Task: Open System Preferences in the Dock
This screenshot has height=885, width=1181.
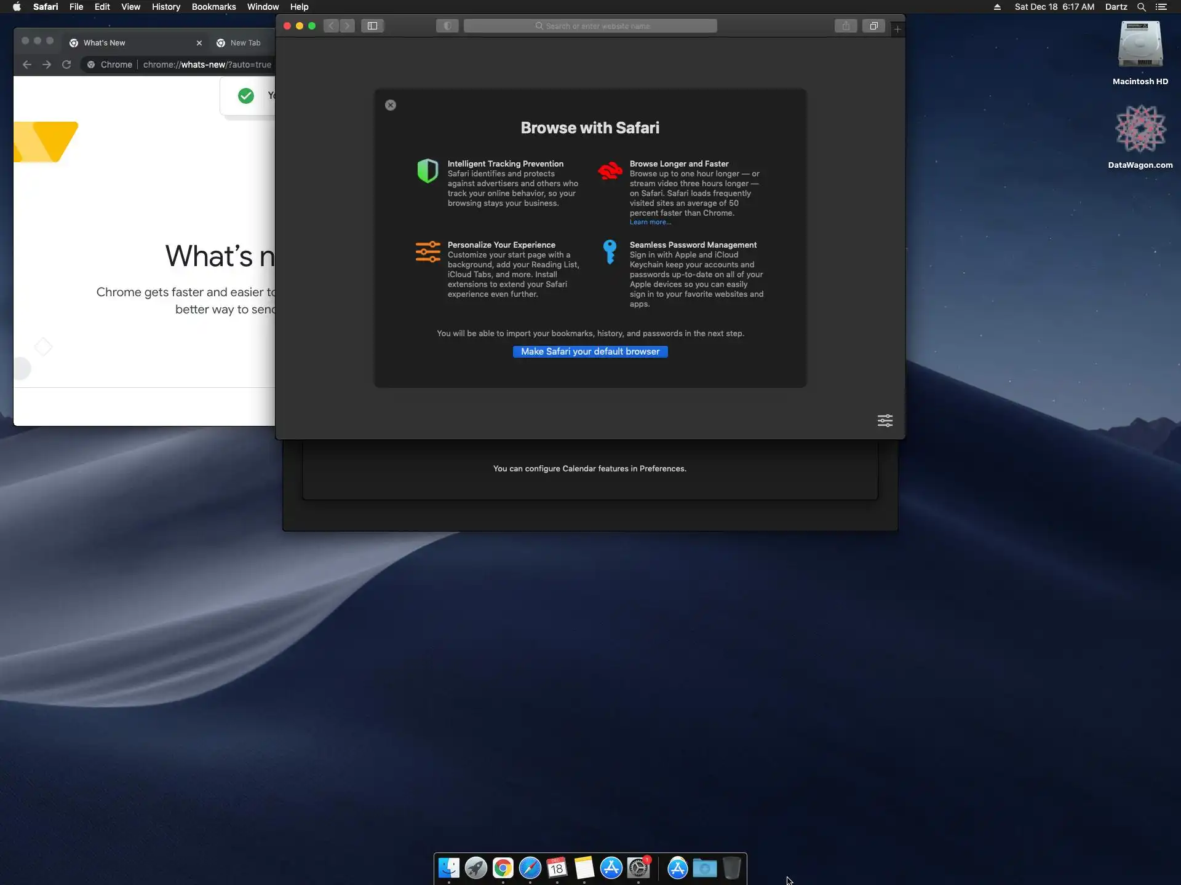Action: [x=638, y=868]
